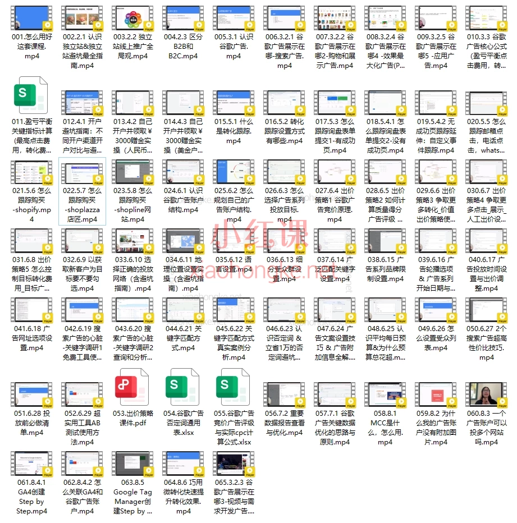This screenshot has height=523, width=517.
Task: Click the 063.8.5 Google Tag Manager filename
Action: [x=133, y=501]
